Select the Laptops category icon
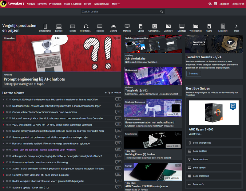The width and height of the screenshot is (246, 191). coord(59,26)
